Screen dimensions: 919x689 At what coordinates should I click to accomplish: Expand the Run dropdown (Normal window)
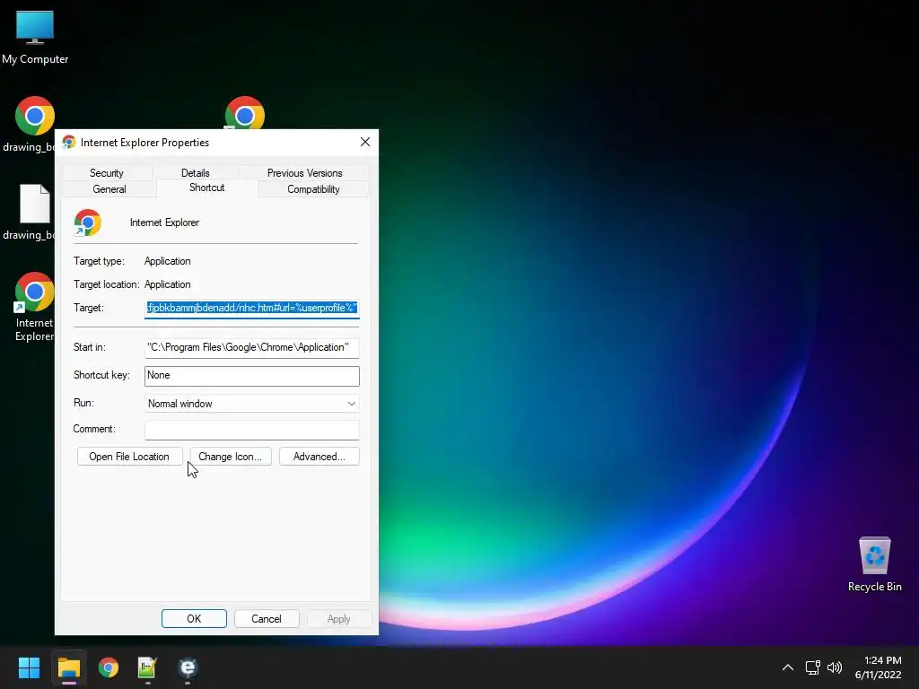click(252, 404)
